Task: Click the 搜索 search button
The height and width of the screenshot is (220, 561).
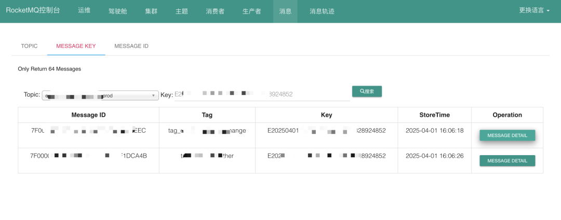Action: [x=367, y=91]
